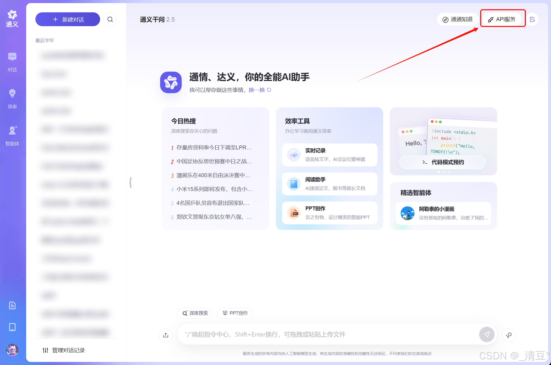Open the API服务 button

502,20
